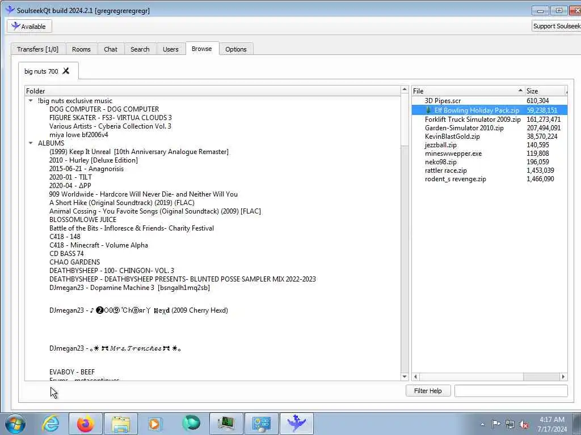Select Forklift Truck Simulator 2009.zip
Viewport: 581px width, 435px height.
[x=473, y=120]
